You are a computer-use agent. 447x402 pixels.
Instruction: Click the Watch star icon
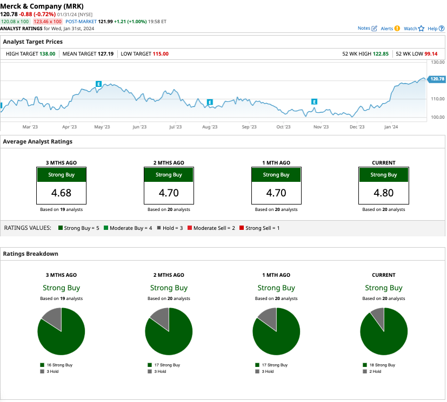pyautogui.click(x=422, y=29)
